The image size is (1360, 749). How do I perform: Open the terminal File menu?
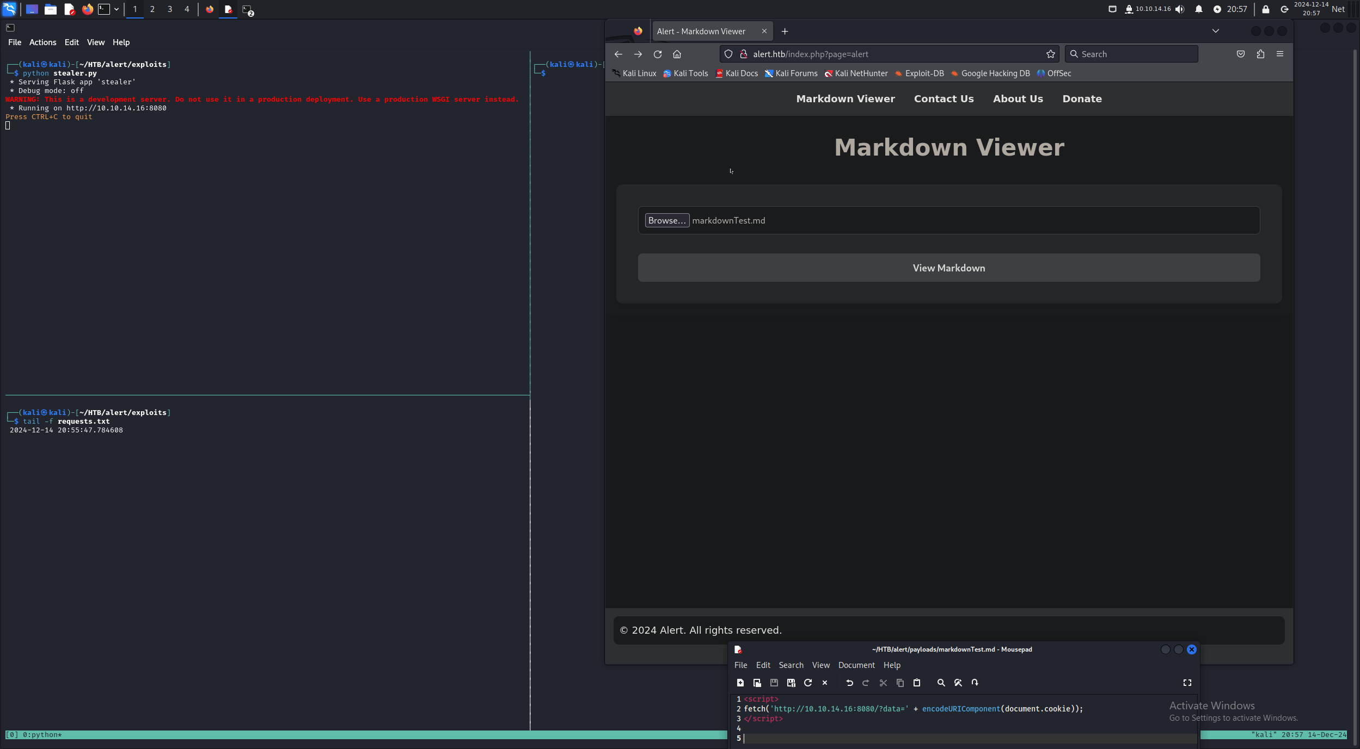(x=15, y=42)
